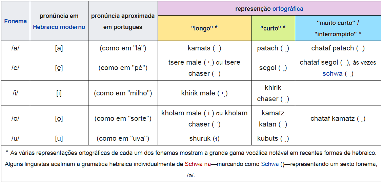Click the (como em "milho") cell
Screen dimensions: 382x183
[x=123, y=93]
